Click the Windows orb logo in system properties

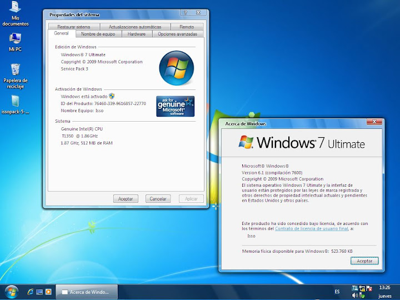(177, 68)
